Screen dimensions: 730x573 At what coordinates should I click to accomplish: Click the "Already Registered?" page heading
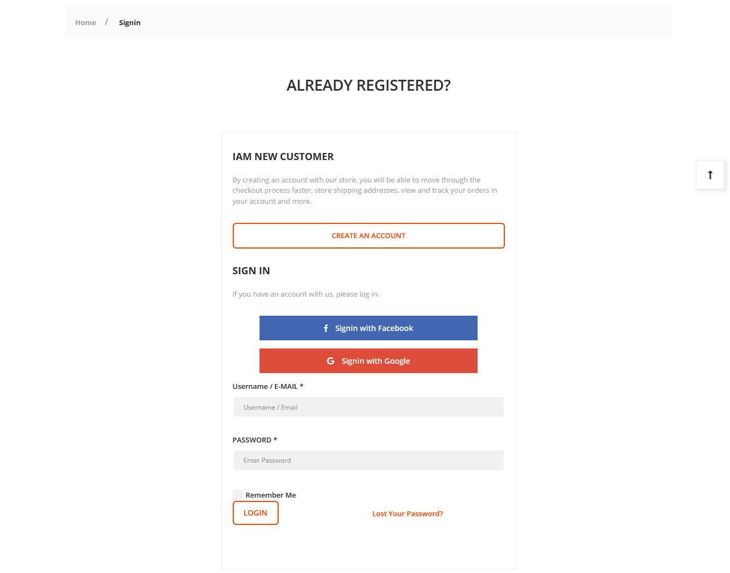(x=368, y=85)
